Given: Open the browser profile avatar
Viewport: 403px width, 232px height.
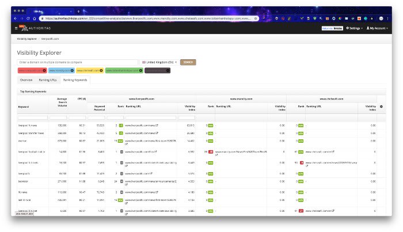Looking at the screenshot, I should click(381, 18).
